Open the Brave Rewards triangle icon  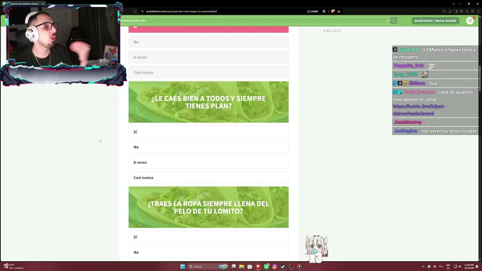pos(339,11)
